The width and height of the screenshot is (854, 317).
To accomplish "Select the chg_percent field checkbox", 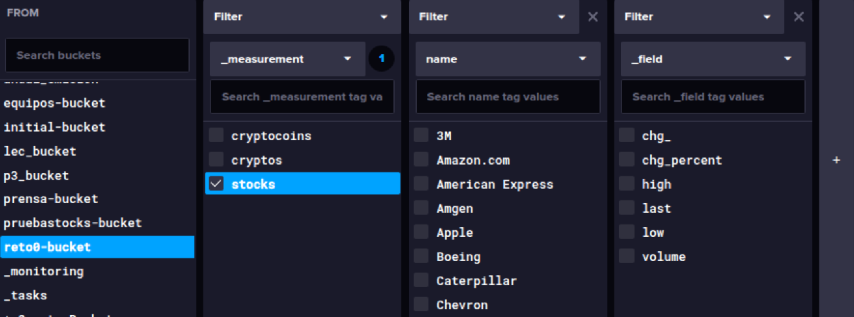I will pos(627,160).
